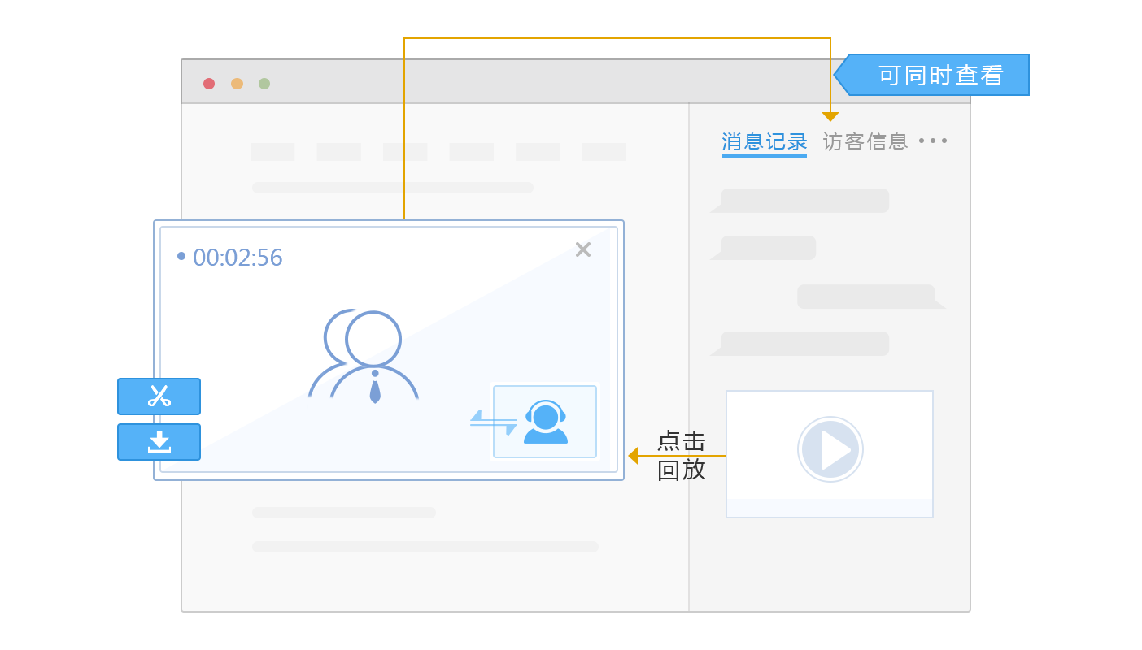This screenshot has height=650, width=1142.
Task: Click the 可同时查看 blue label
Action: (939, 75)
